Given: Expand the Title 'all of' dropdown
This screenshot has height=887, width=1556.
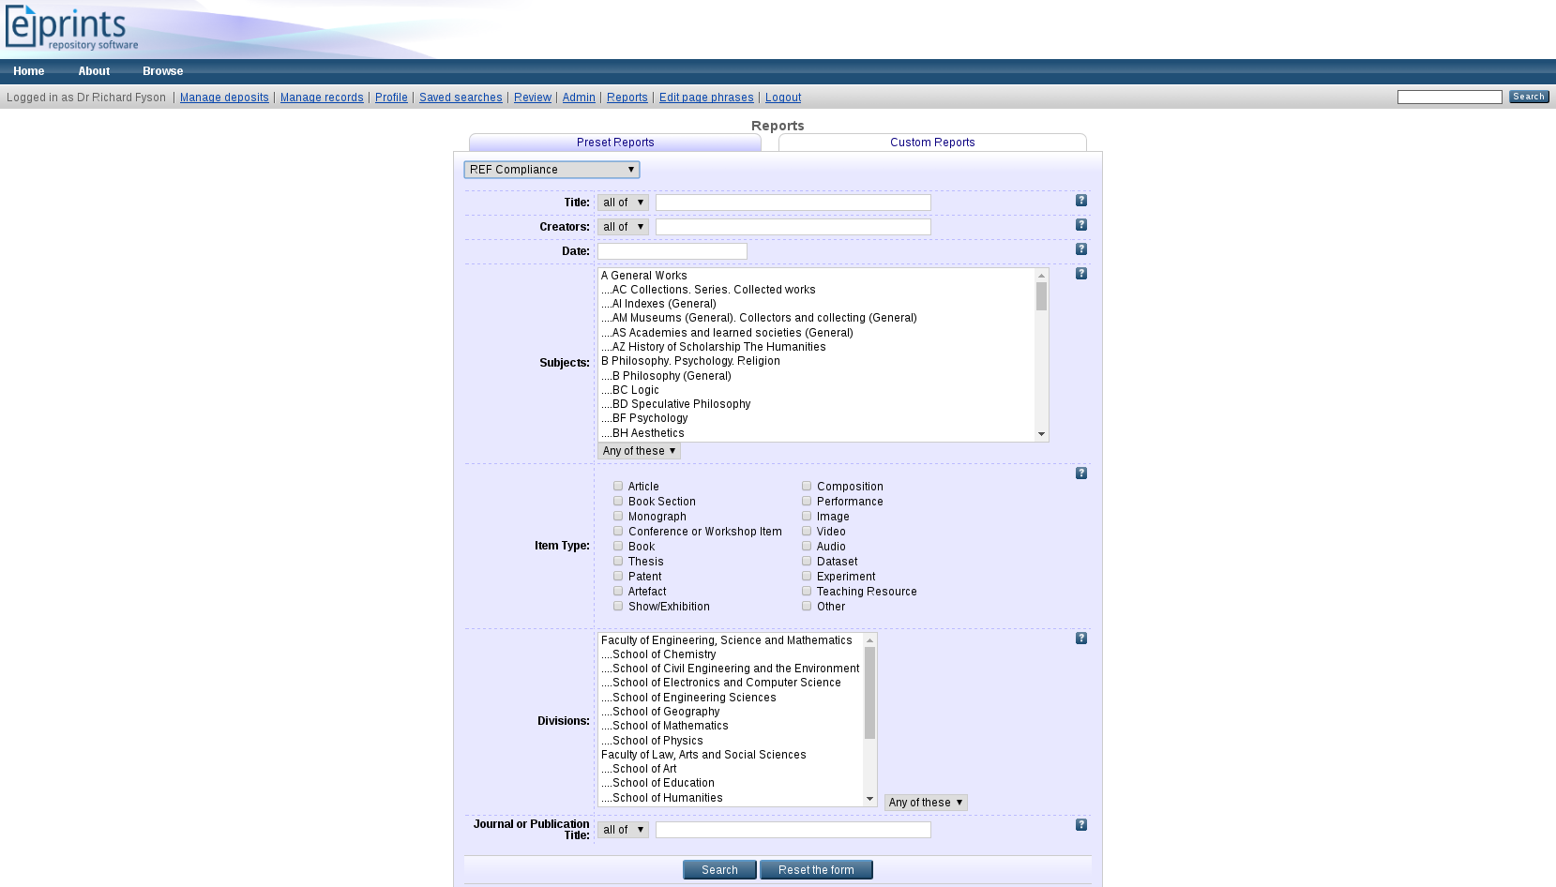Looking at the screenshot, I should [623, 203].
